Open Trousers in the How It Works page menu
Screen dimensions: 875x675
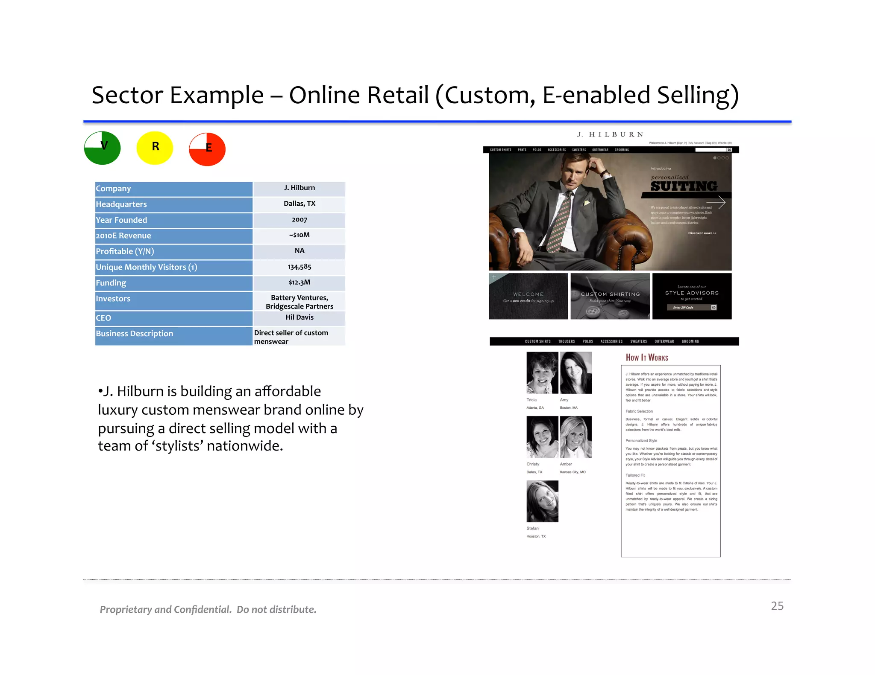pyautogui.click(x=567, y=341)
